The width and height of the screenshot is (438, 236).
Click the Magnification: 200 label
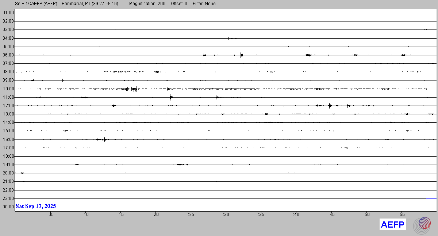click(x=147, y=4)
